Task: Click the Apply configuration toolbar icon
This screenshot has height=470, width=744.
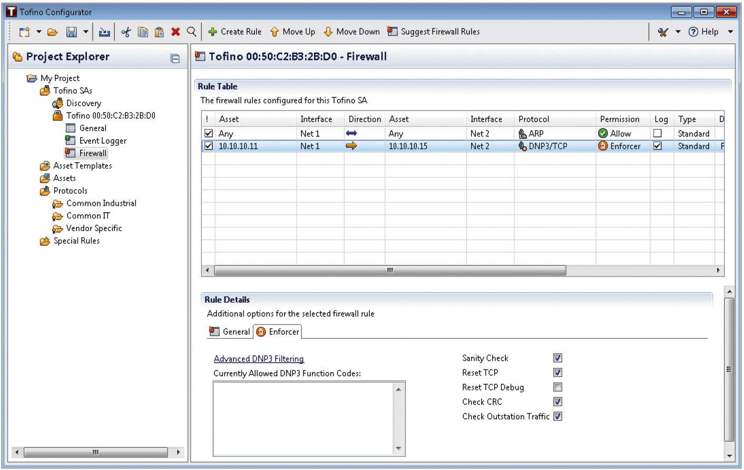Action: coord(104,32)
